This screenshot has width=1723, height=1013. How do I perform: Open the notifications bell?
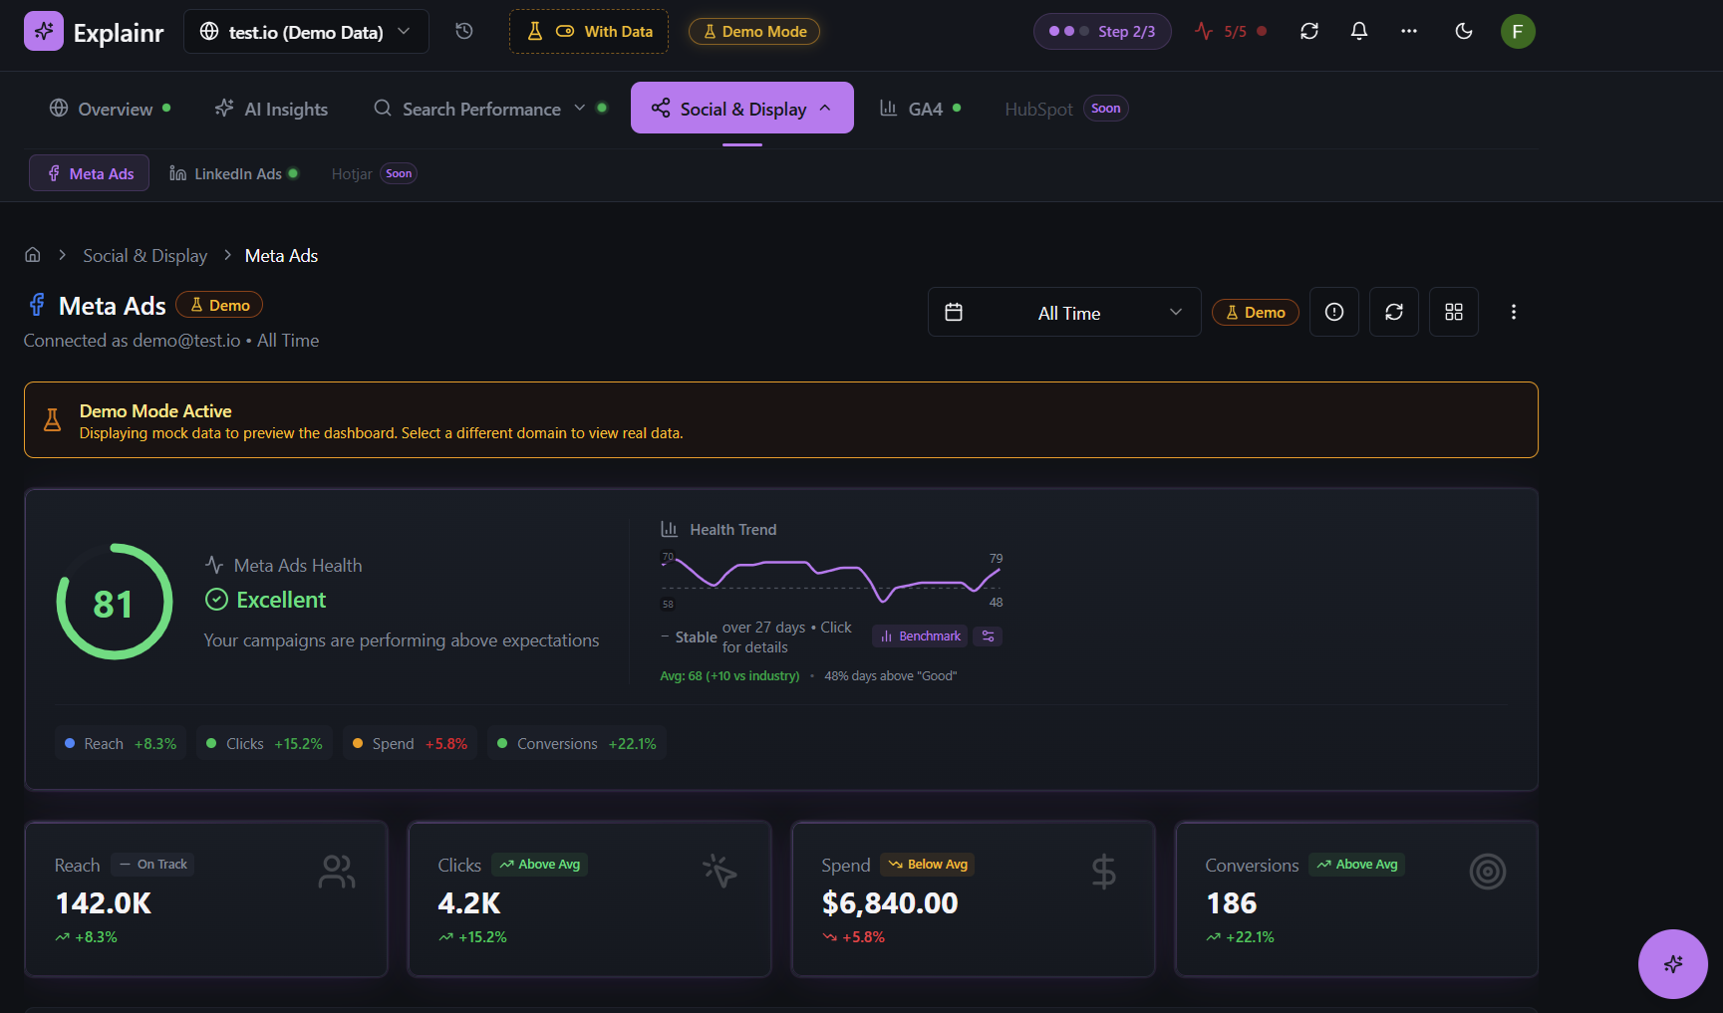pos(1359,31)
